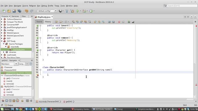
Task: Click the Next Bookmark icon
Action: 99,22
